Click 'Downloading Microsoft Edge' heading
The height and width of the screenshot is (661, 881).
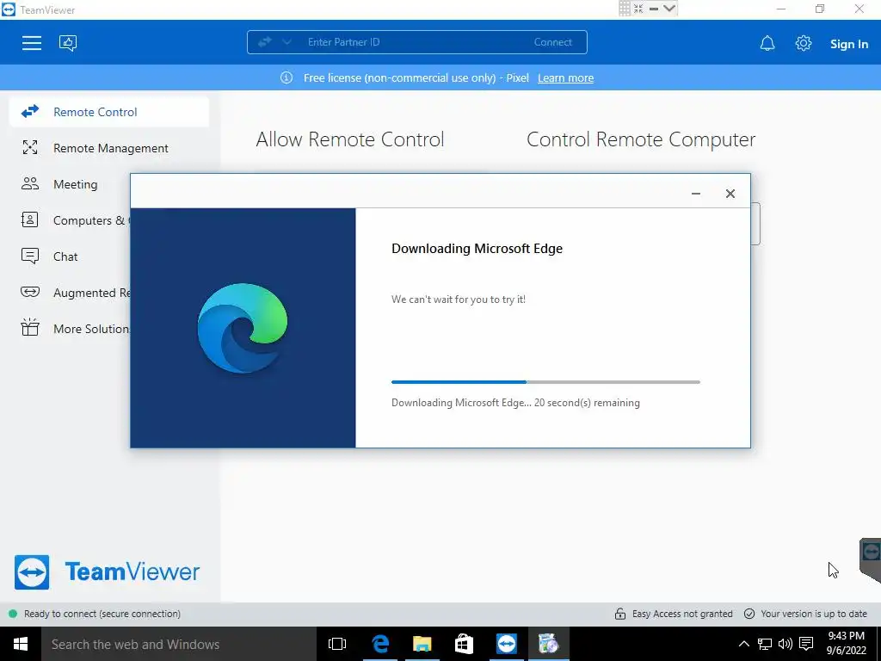[x=477, y=249]
